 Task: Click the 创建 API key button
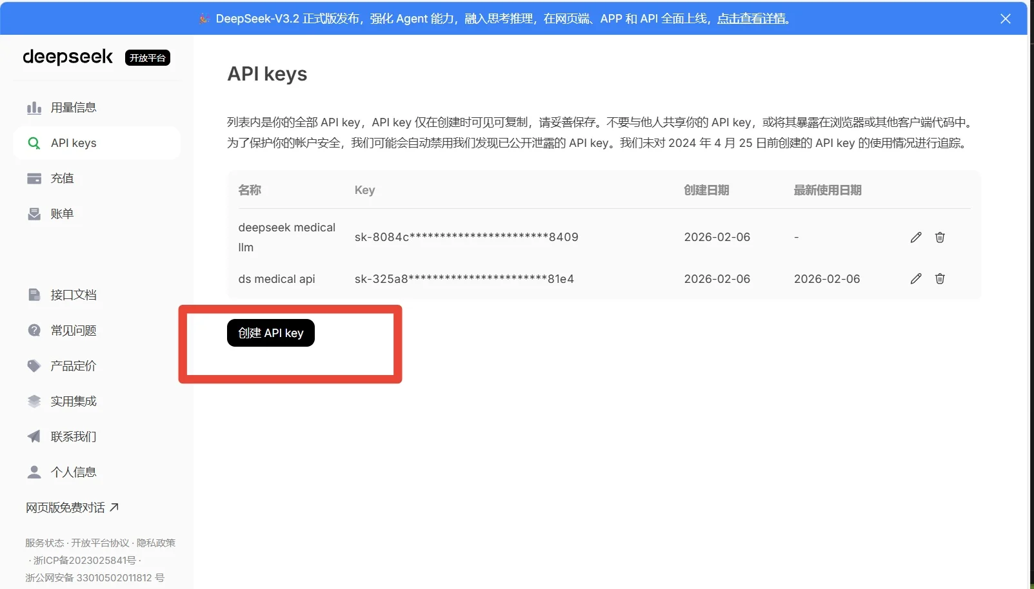[270, 333]
